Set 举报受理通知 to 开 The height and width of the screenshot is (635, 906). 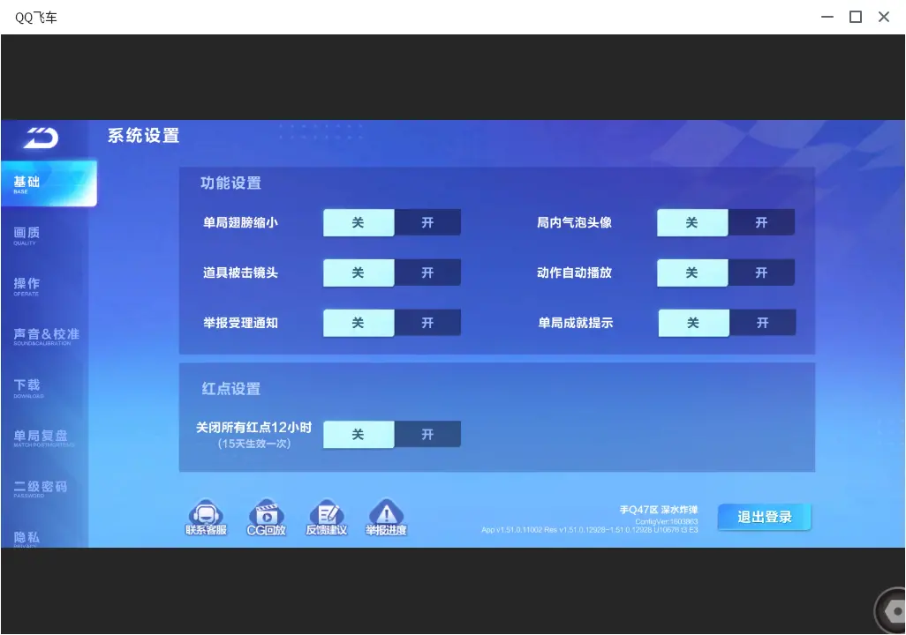click(x=427, y=323)
